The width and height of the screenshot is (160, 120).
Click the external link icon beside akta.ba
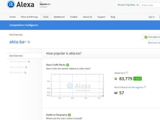[25, 42]
